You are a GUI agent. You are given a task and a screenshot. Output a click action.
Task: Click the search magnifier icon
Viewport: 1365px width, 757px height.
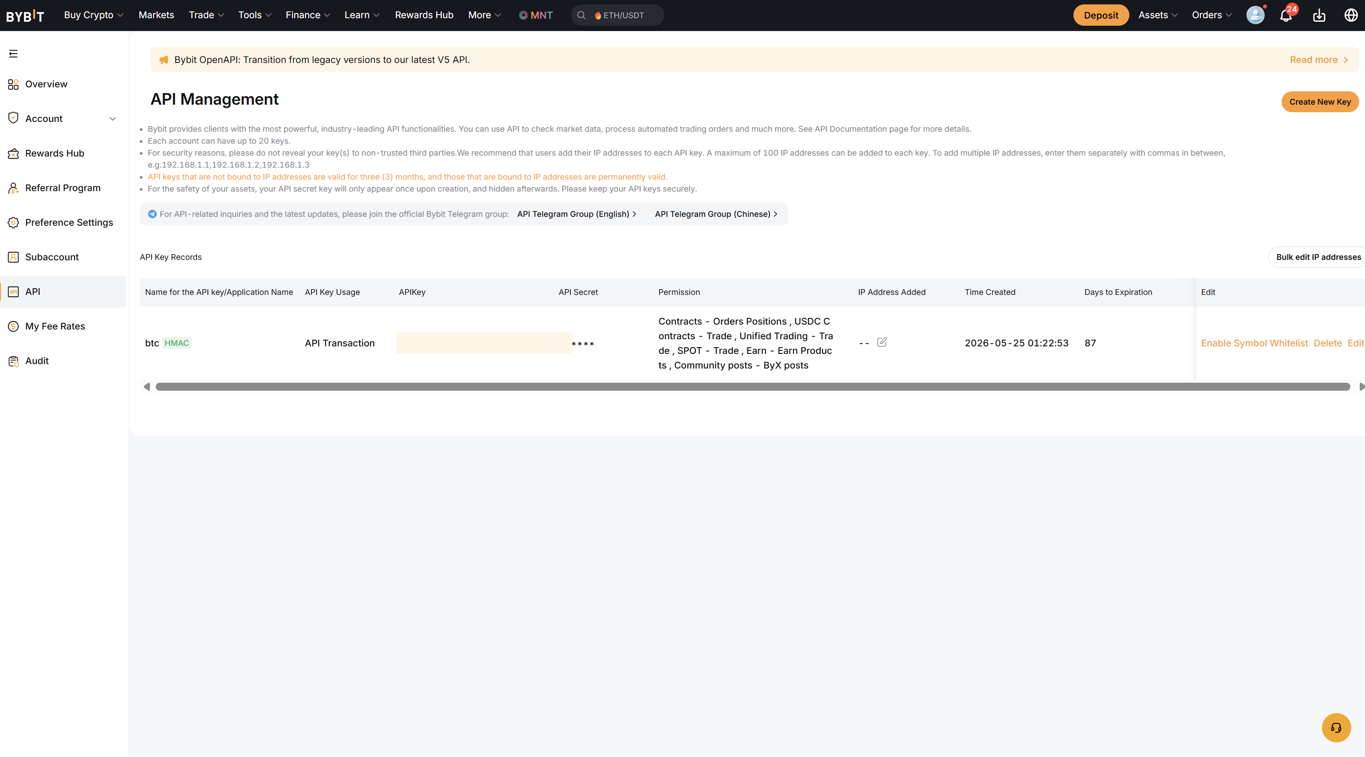click(581, 16)
